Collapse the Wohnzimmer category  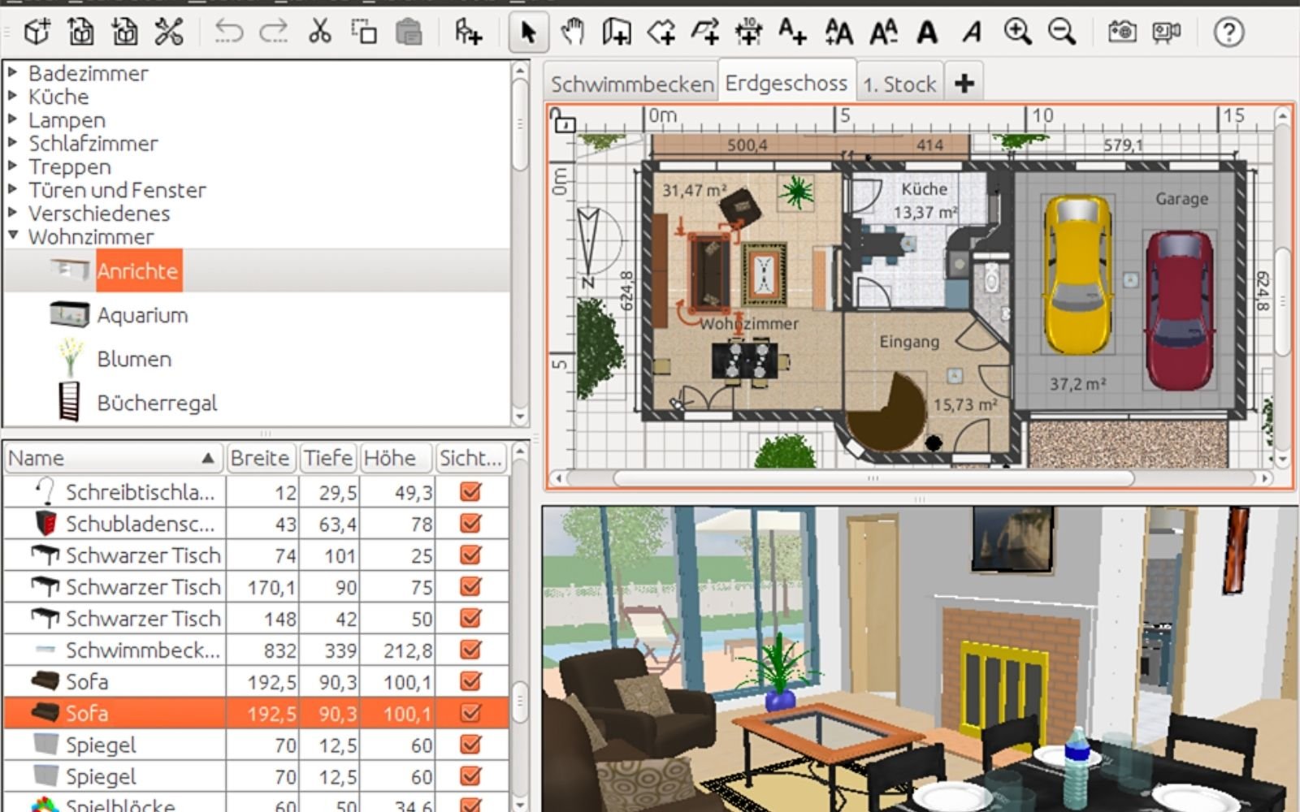[x=14, y=237]
